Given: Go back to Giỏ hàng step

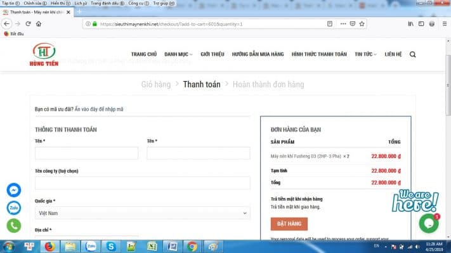Looking at the screenshot, I should 155,84.
